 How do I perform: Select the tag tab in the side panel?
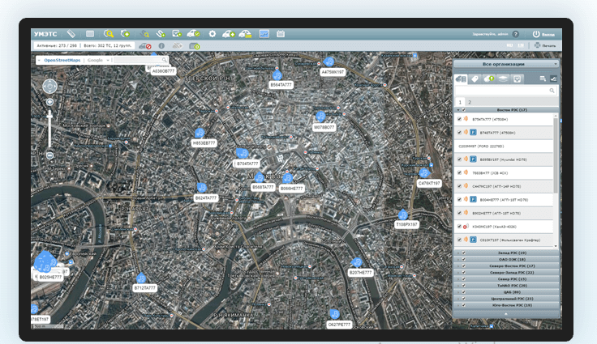click(475, 79)
